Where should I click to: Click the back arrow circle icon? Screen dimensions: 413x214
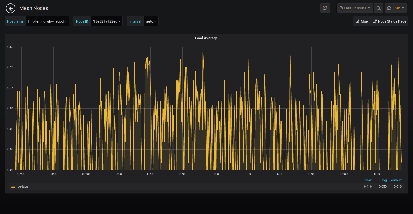click(x=10, y=8)
